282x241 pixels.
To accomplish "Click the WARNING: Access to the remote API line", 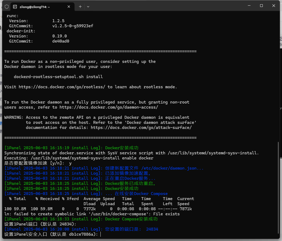I will [97, 117].
